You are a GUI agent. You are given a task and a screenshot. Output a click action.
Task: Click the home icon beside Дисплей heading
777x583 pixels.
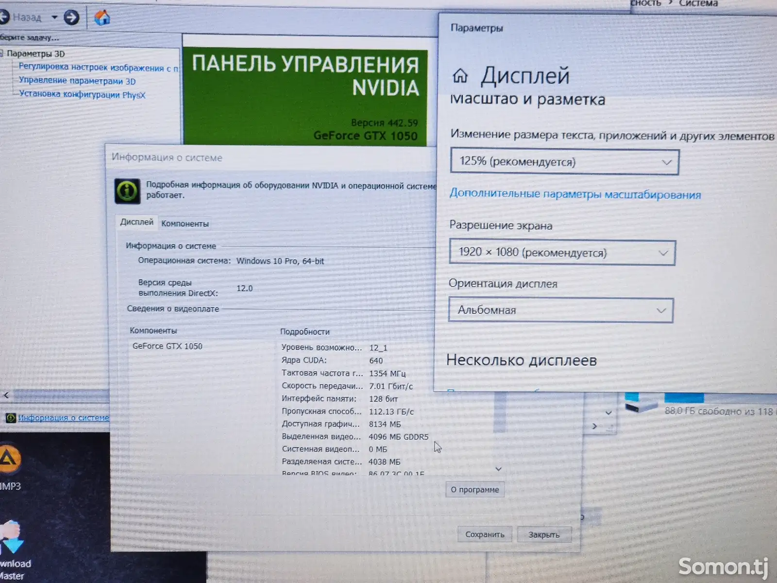(x=460, y=76)
